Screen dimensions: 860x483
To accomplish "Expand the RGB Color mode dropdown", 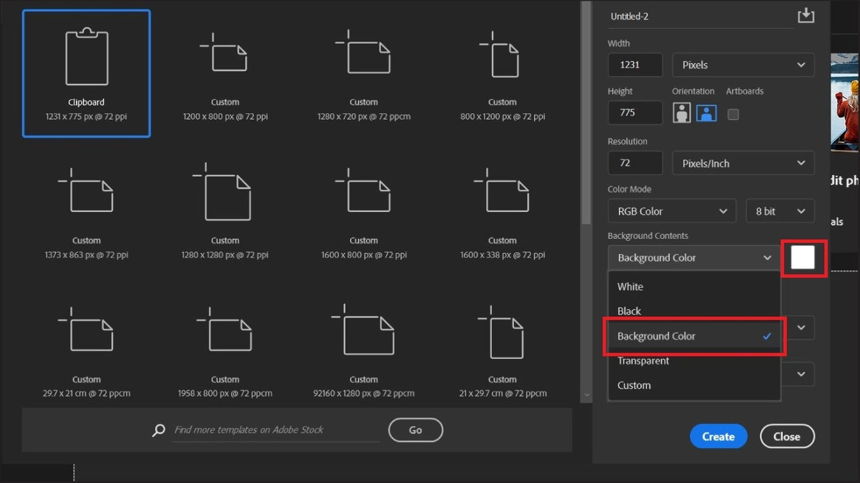I will click(672, 211).
